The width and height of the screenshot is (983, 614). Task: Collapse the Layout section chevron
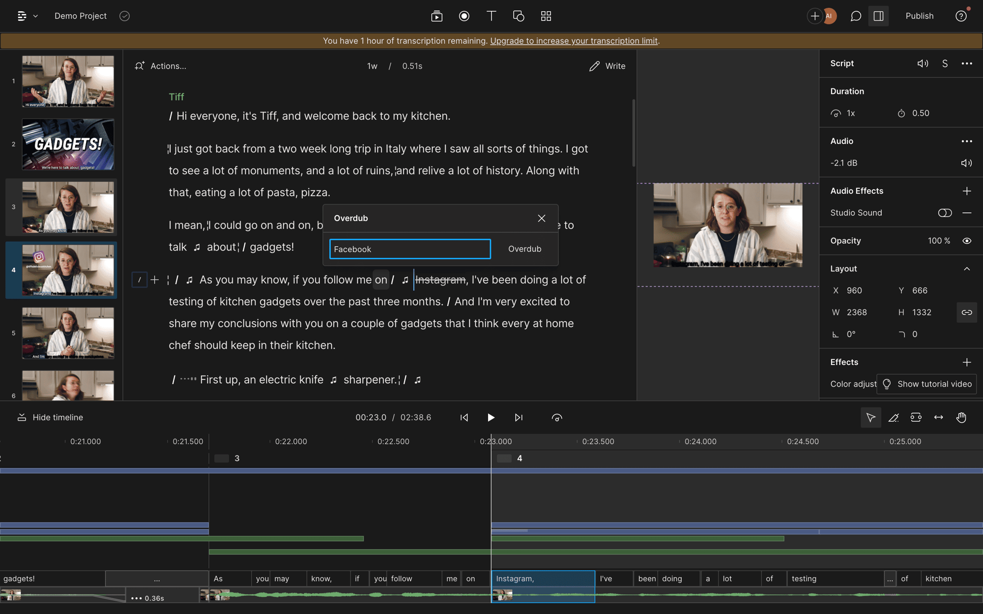pyautogui.click(x=966, y=269)
